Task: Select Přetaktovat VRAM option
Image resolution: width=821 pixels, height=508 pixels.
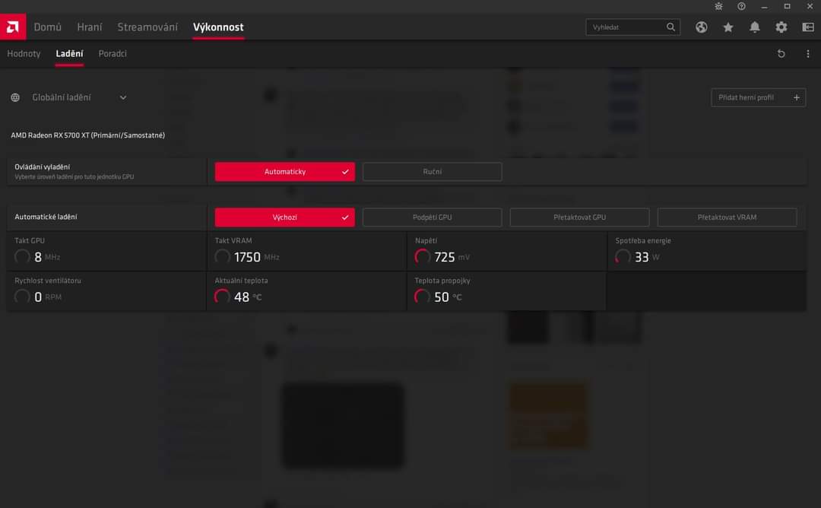Action: 727,217
